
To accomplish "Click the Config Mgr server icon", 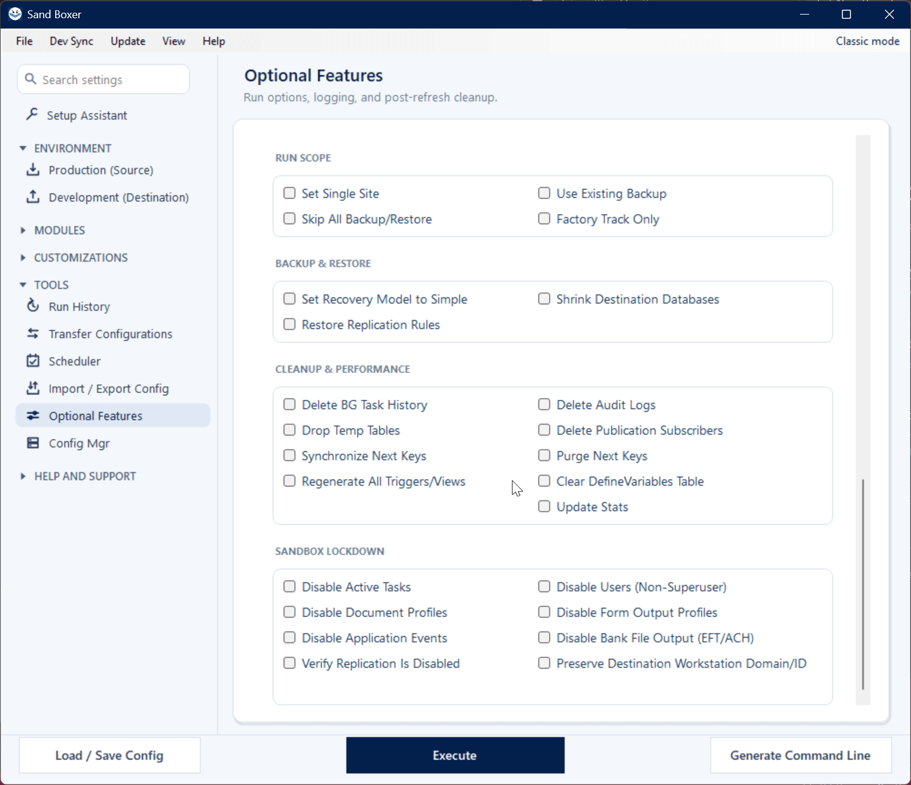I will (x=33, y=443).
